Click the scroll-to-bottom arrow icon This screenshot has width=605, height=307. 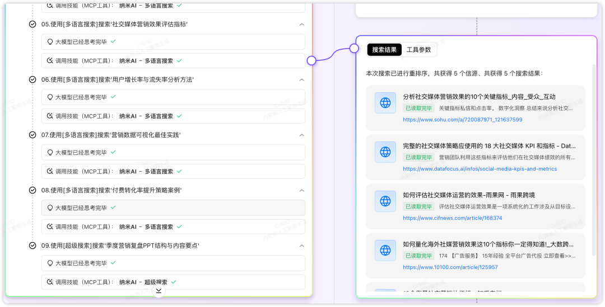click(159, 291)
